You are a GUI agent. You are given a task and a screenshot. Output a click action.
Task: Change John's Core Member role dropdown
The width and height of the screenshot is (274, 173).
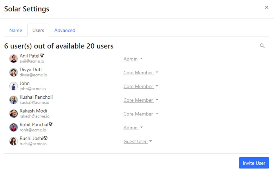click(141, 86)
